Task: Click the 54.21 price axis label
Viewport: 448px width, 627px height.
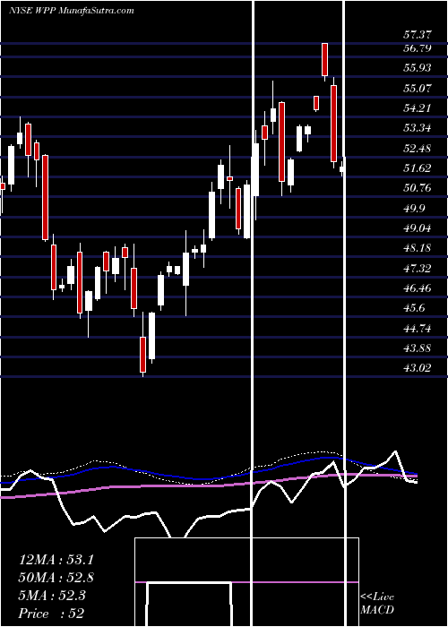Action: point(418,108)
